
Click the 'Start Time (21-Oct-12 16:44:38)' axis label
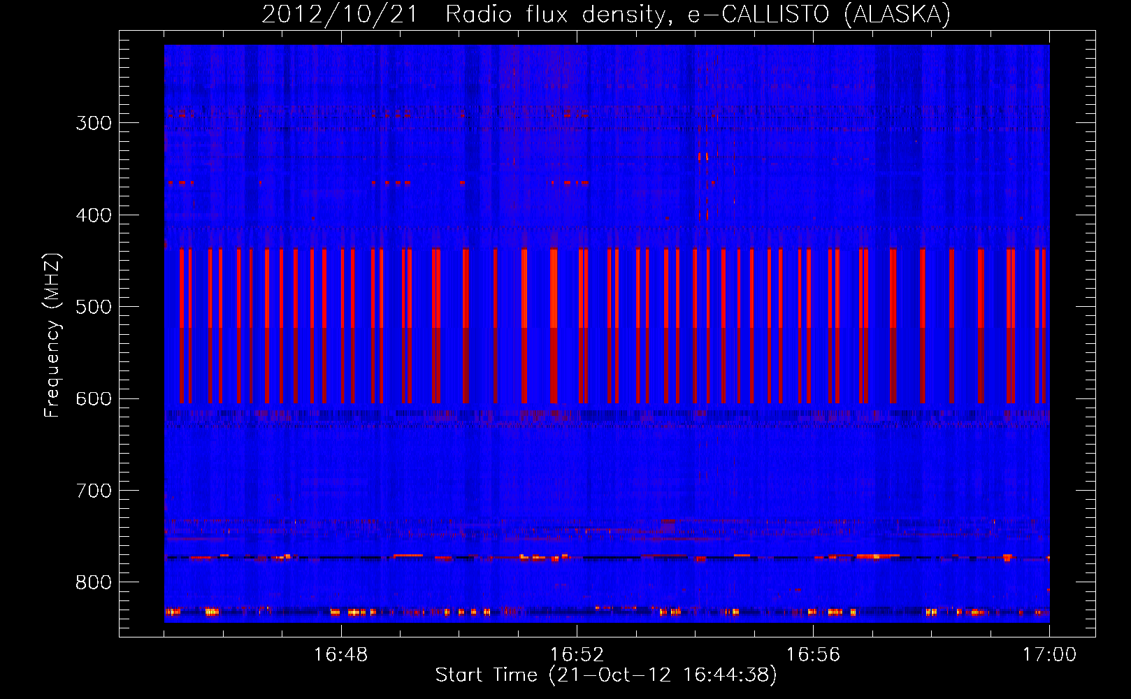606,675
